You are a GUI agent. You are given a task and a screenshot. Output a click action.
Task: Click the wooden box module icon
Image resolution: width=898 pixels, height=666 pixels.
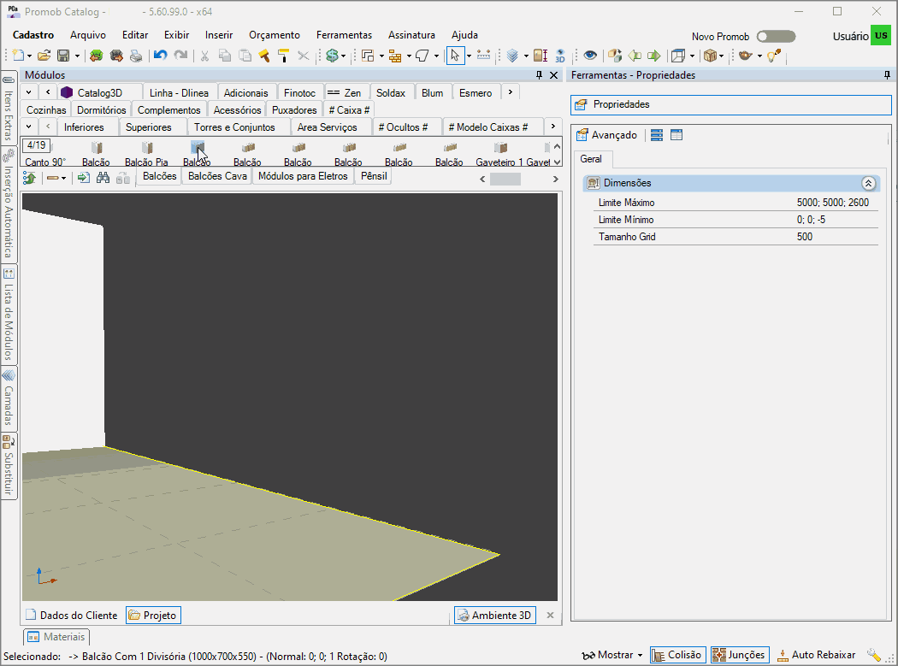click(x=710, y=56)
